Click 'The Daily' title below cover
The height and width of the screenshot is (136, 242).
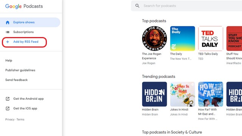pyautogui.click(x=176, y=54)
